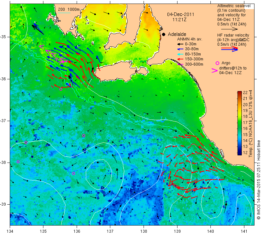This screenshot has height=235, width=261.
Task: Click the red 150-300m legend arrow
Action: pos(180,59)
